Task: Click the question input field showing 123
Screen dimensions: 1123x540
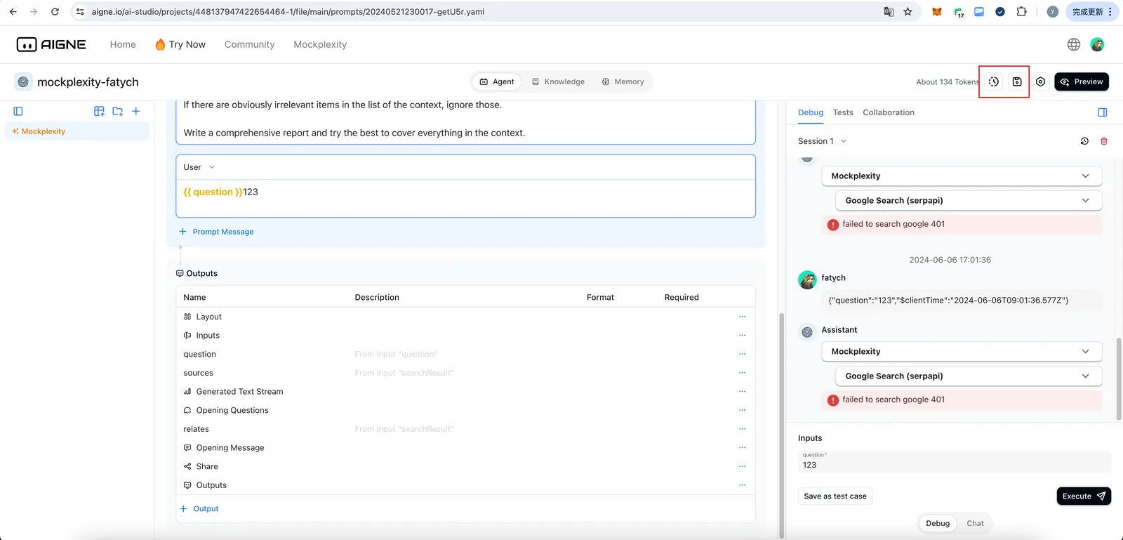Action: pyautogui.click(x=955, y=462)
